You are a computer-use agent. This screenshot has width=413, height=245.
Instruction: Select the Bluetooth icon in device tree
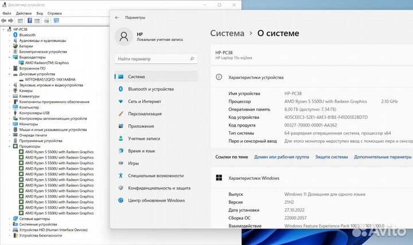tap(15, 35)
